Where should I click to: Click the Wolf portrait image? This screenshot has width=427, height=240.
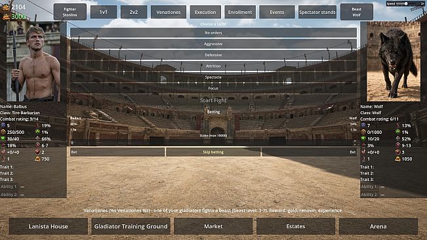[x=394, y=62]
